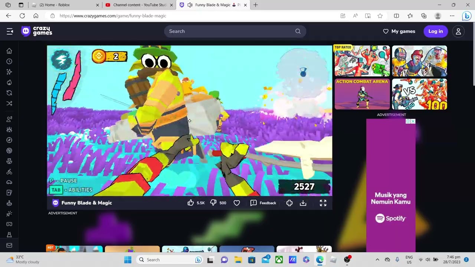Image resolution: width=475 pixels, height=267 pixels.
Task: Open the Top Rated game thumbnail
Action: [362, 61]
